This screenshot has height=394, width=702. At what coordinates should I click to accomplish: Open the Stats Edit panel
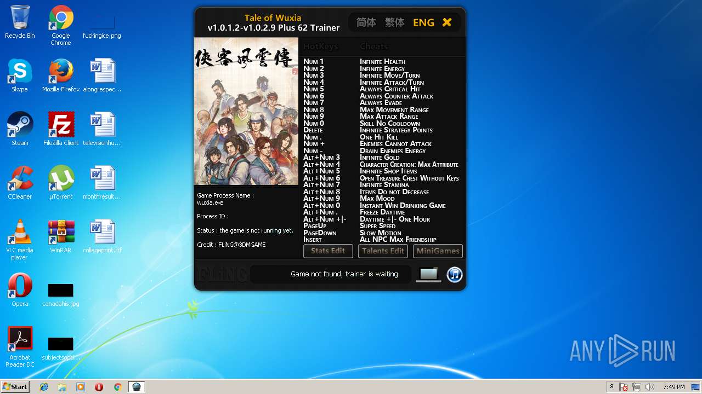(x=328, y=251)
